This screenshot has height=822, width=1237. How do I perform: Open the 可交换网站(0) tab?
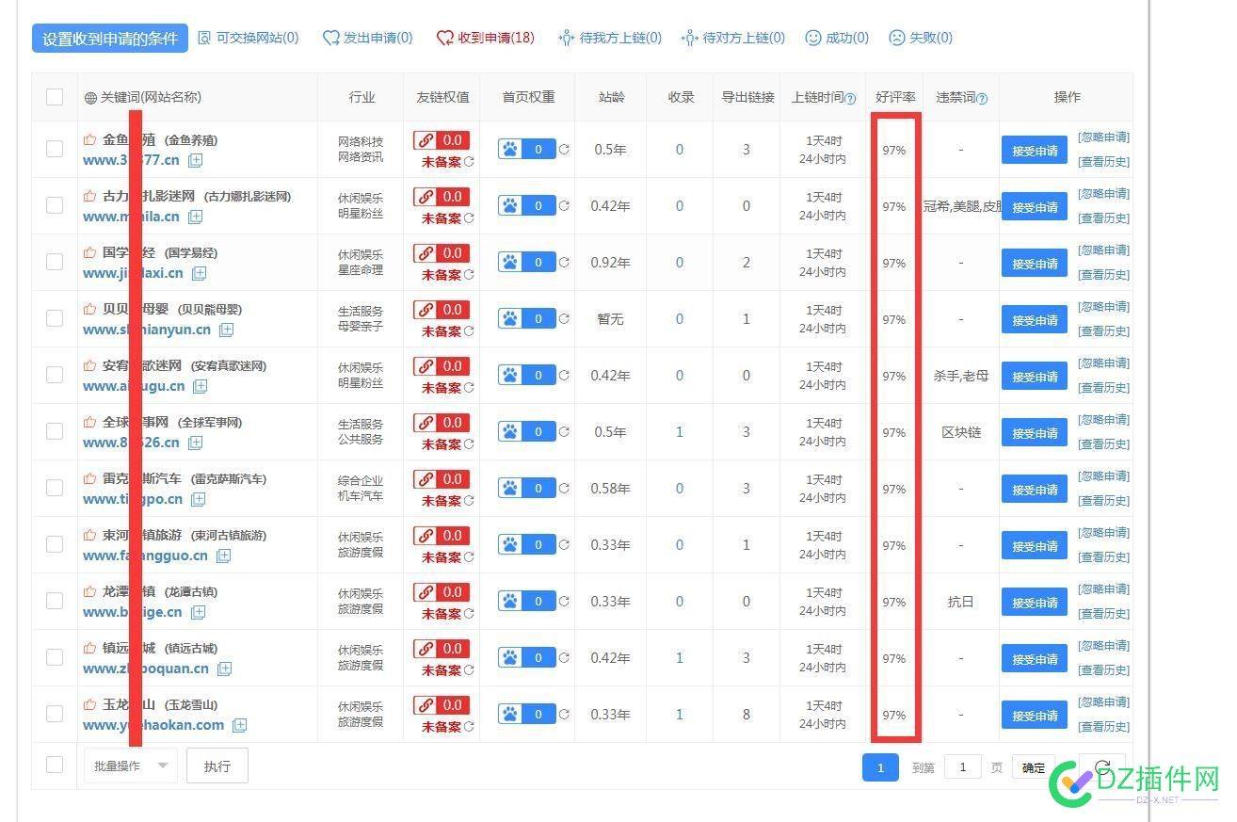(x=249, y=38)
